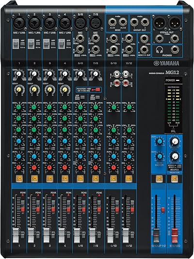194x259 pixels.
Task: Toggle the red ST button beside GROUP fader
Action: click(163, 210)
